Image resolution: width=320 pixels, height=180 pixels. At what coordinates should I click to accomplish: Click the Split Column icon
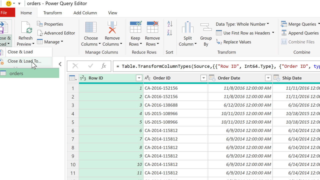coord(187,27)
